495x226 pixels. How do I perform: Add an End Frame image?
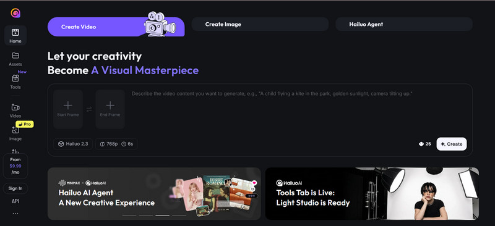110,109
